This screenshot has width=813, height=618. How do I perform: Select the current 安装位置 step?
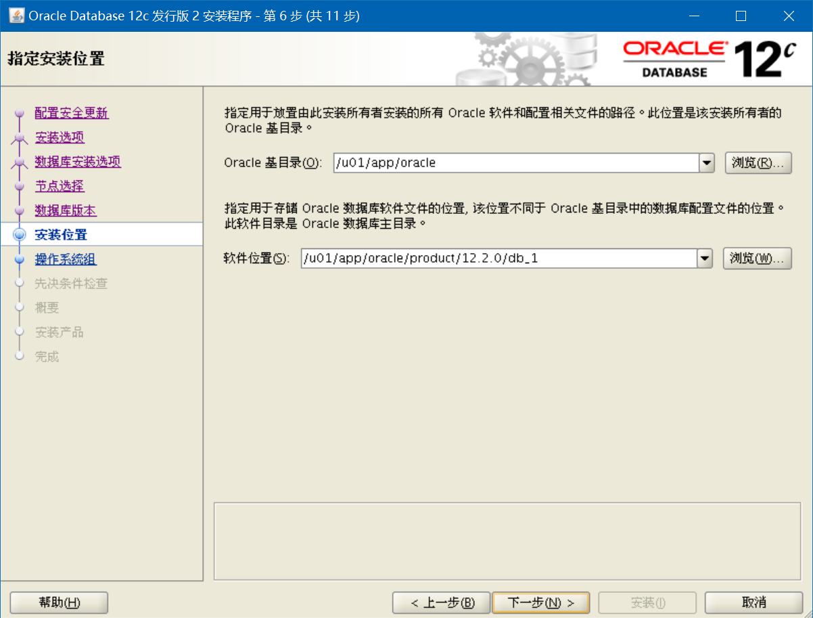[61, 235]
